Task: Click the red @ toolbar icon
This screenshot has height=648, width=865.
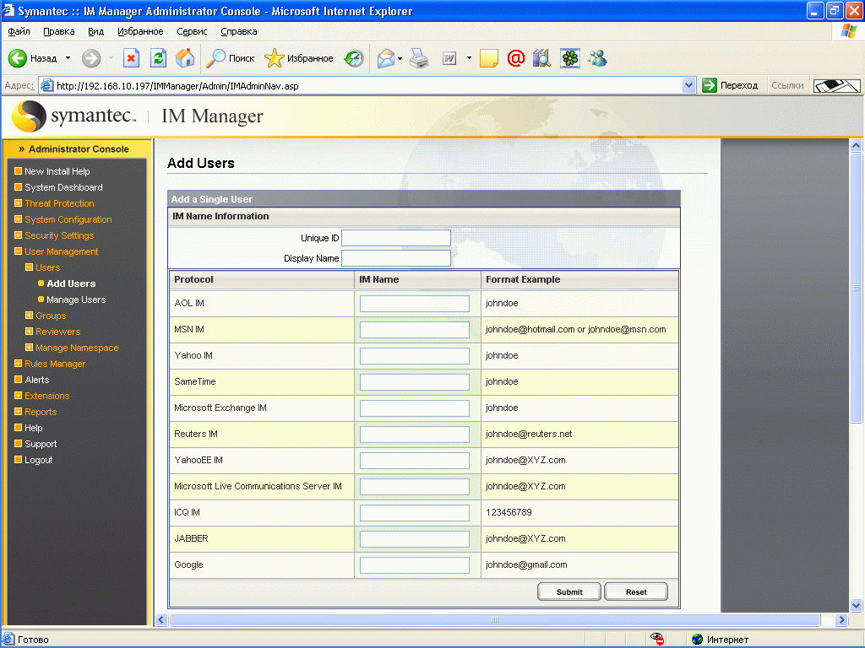Action: 516,58
